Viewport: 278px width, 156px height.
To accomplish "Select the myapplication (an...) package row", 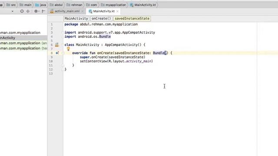I will coord(23,43).
